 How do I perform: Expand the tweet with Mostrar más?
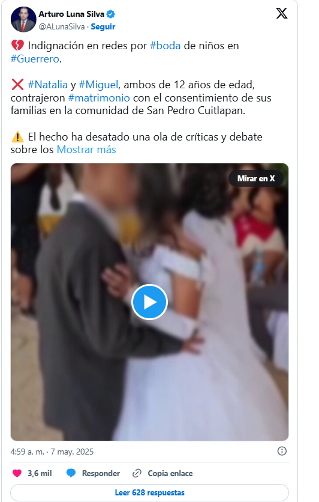tap(86, 150)
